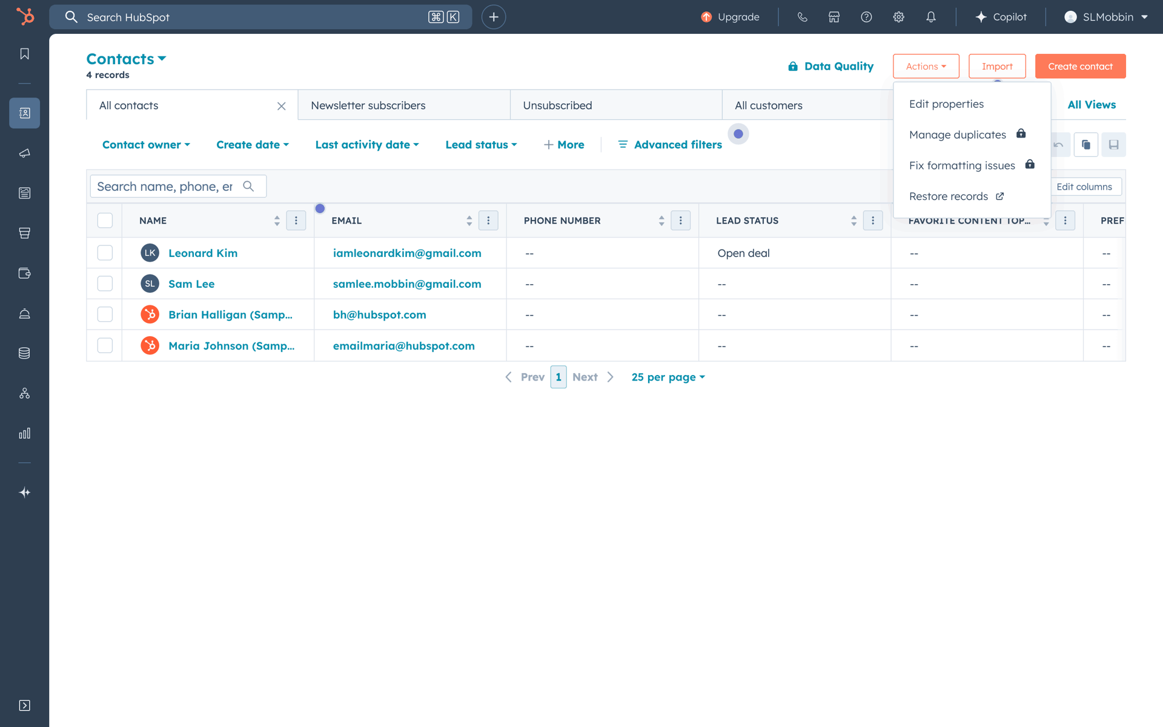Open the Data management sidebar icon

coord(24,353)
